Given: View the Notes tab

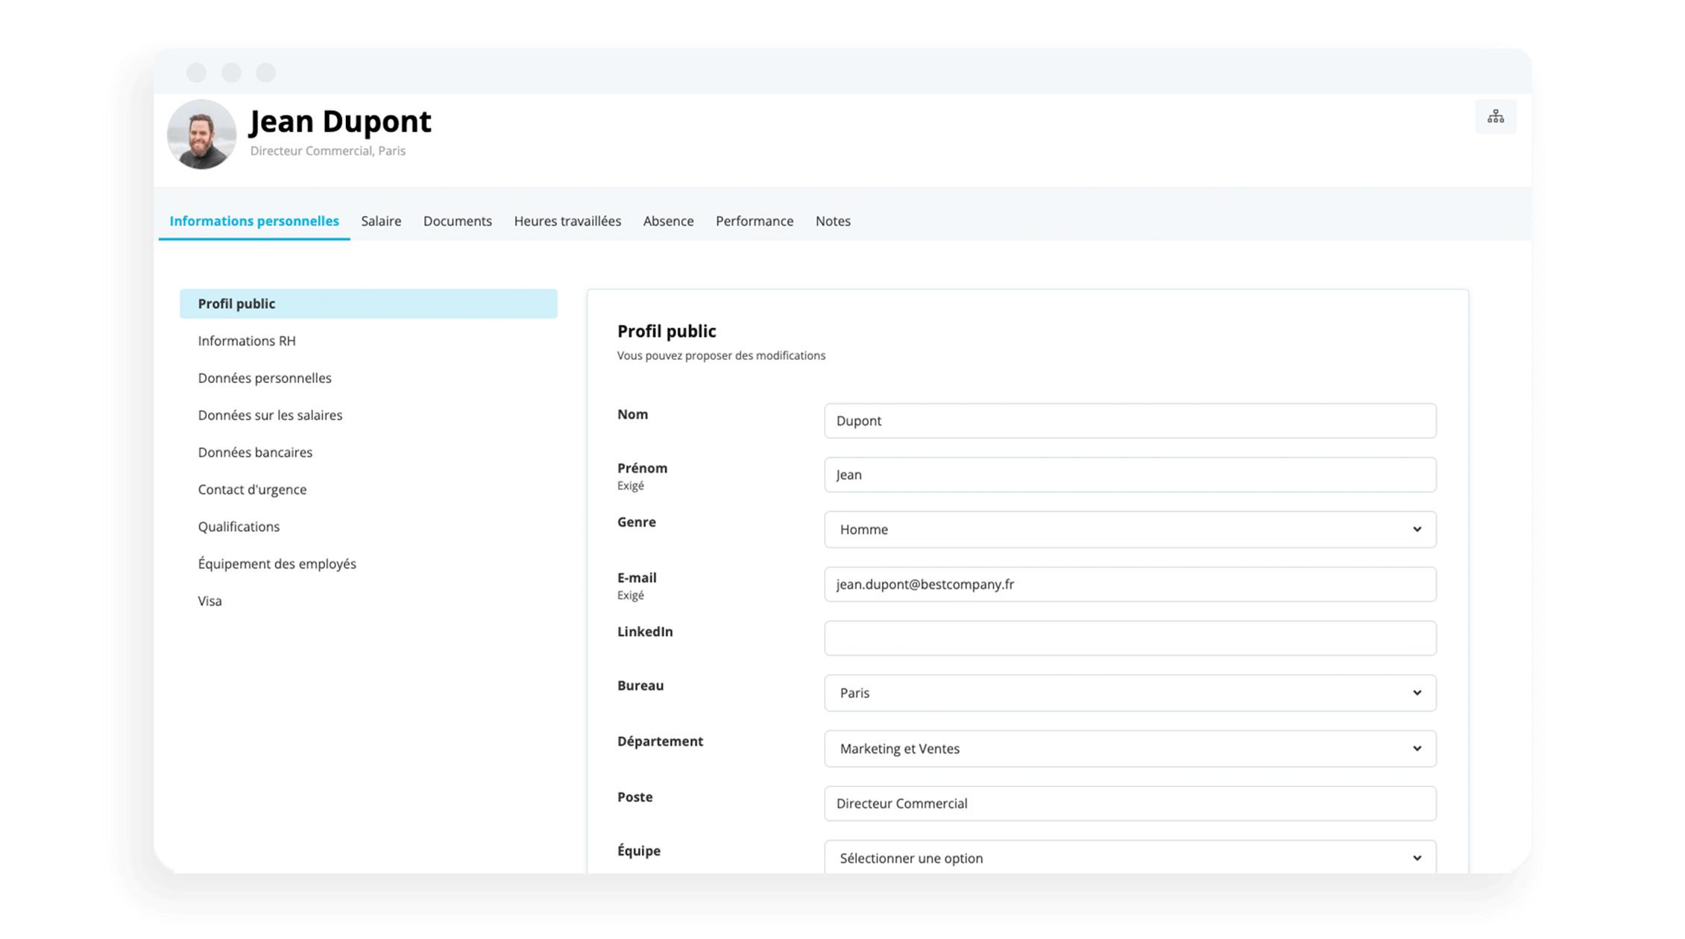Looking at the screenshot, I should coord(833,221).
